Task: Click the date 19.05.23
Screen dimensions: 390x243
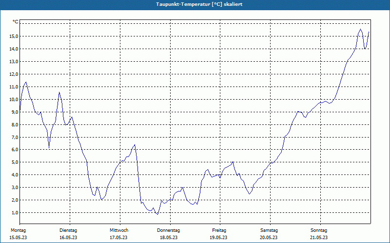Action: (218, 238)
